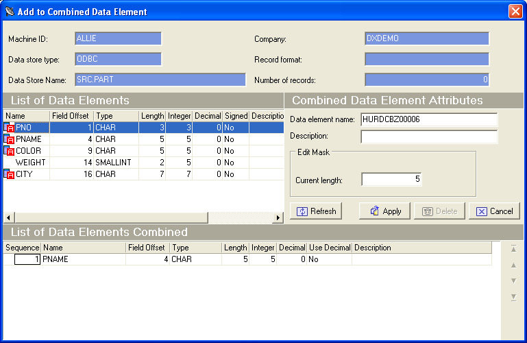Click the Description text field

428,136
